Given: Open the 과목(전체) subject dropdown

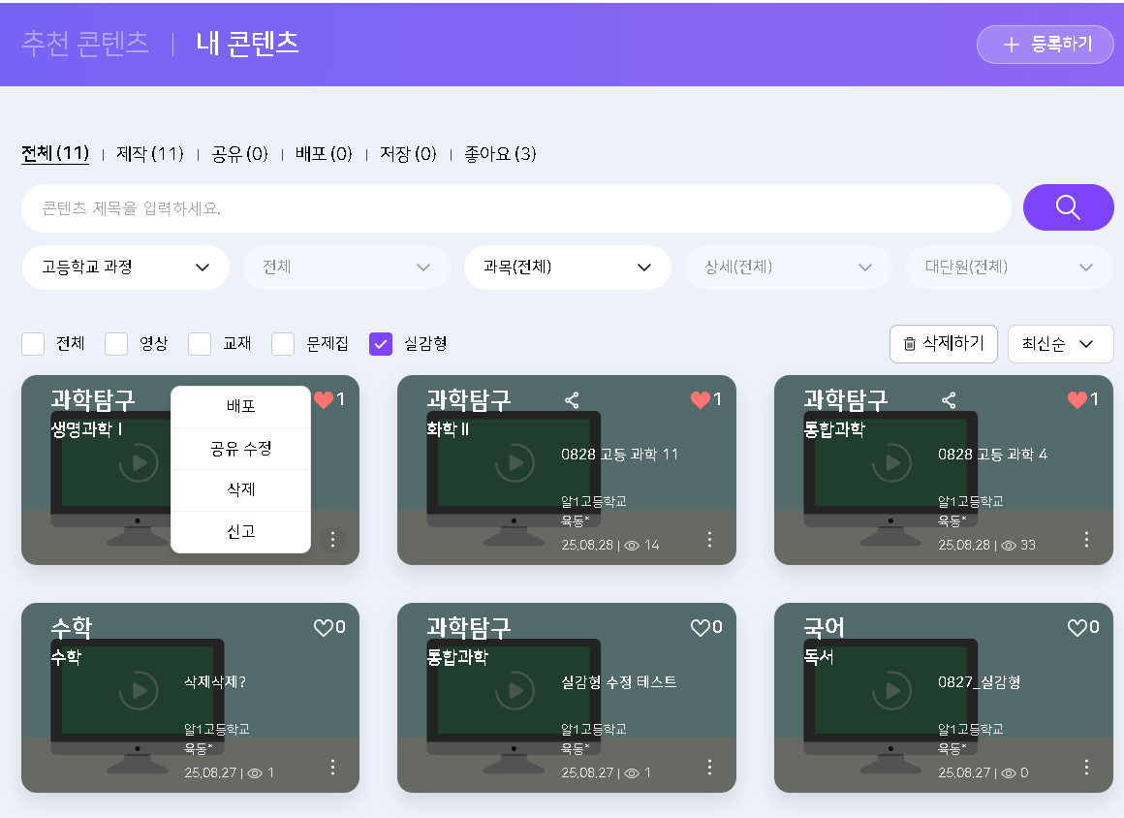Looking at the screenshot, I should point(567,267).
